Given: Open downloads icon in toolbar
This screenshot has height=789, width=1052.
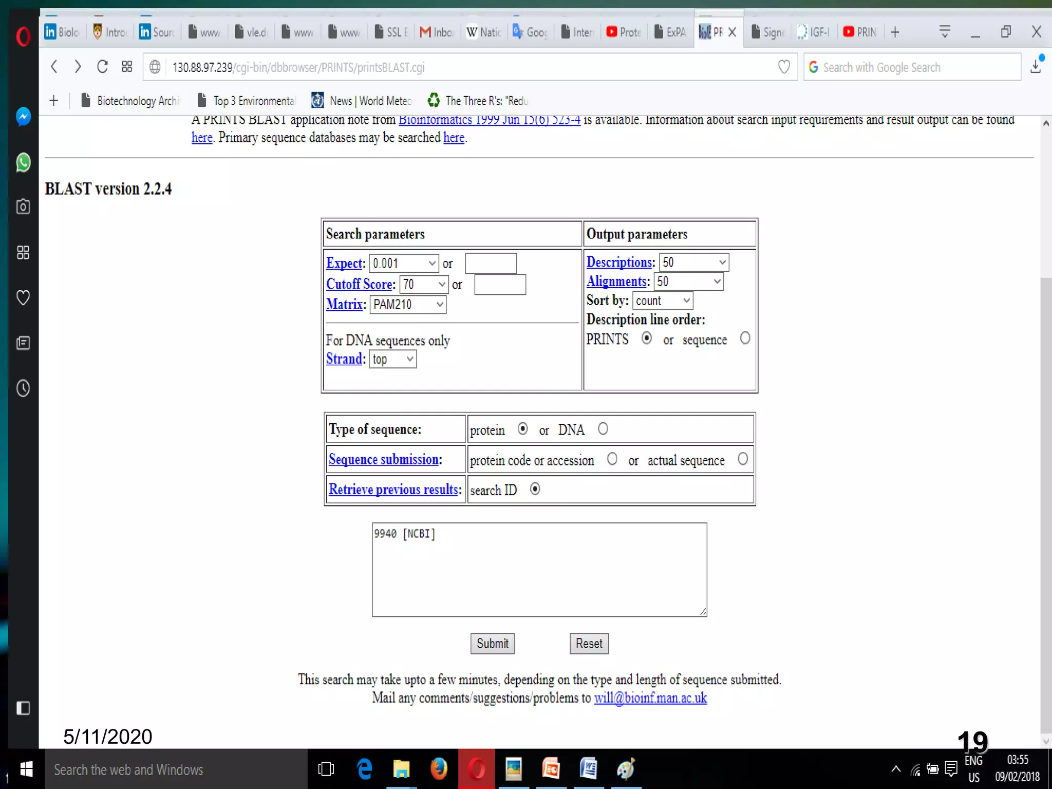Looking at the screenshot, I should [1036, 66].
